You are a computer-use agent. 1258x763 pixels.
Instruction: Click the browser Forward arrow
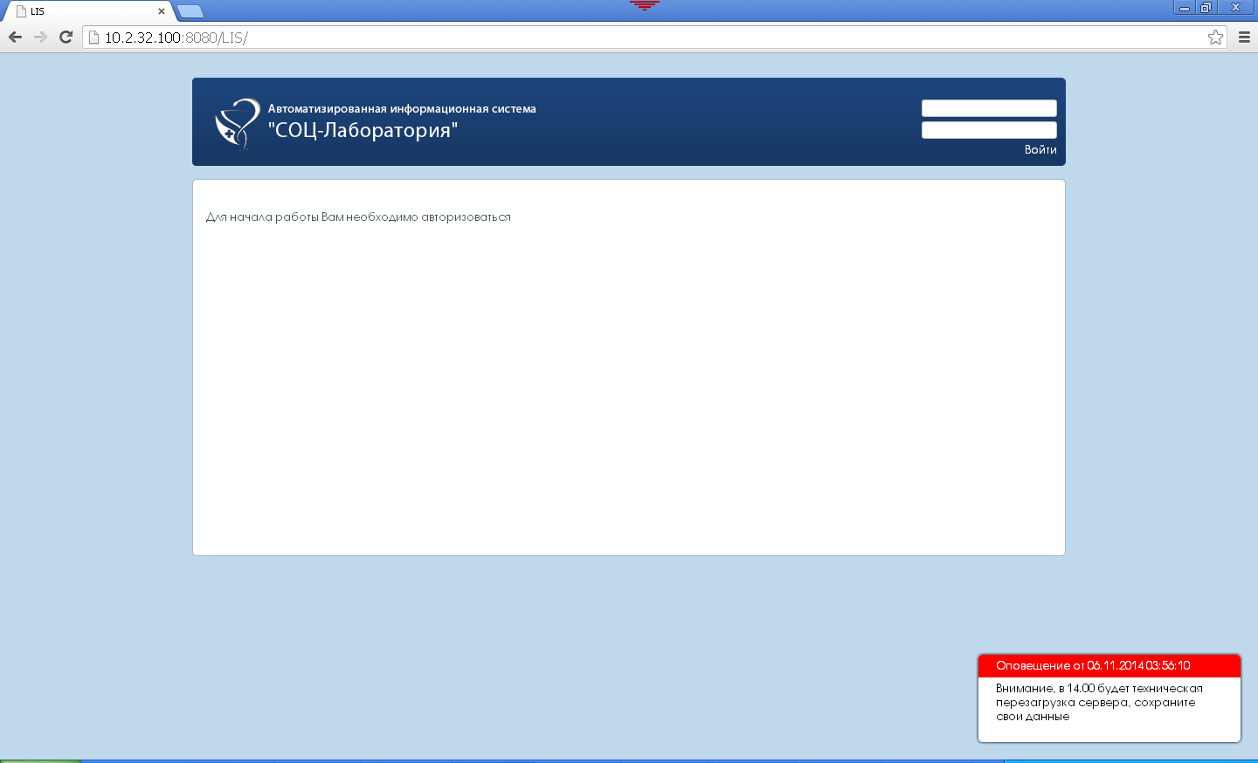pyautogui.click(x=40, y=37)
